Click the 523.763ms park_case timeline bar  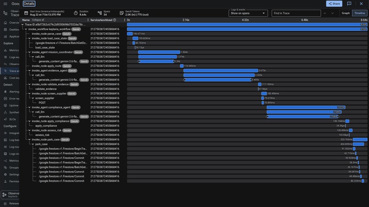coord(360,139)
